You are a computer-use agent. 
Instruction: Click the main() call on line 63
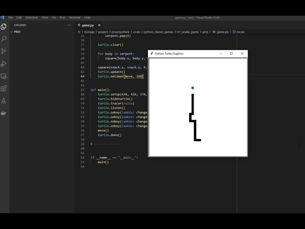103,162
